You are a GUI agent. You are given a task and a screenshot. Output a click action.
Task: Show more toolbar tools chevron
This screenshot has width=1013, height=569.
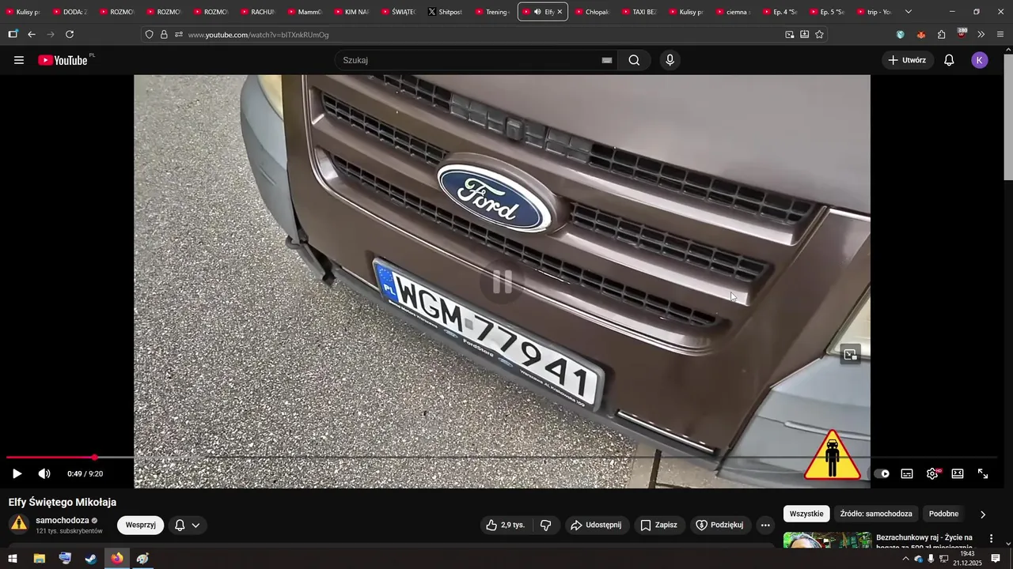click(x=981, y=34)
